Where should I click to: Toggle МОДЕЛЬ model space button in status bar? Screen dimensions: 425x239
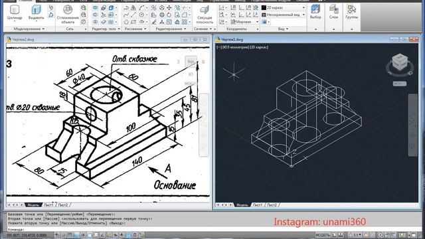click(323, 235)
